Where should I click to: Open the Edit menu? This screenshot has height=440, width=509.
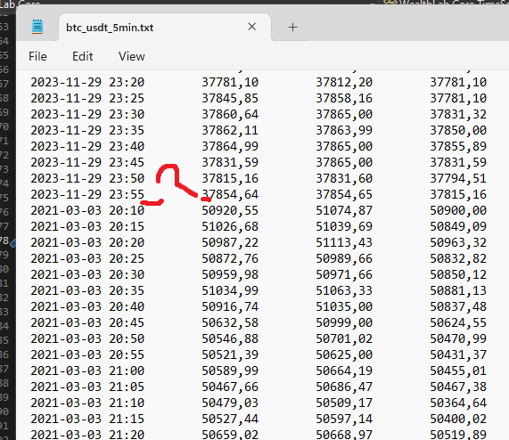pyautogui.click(x=82, y=56)
